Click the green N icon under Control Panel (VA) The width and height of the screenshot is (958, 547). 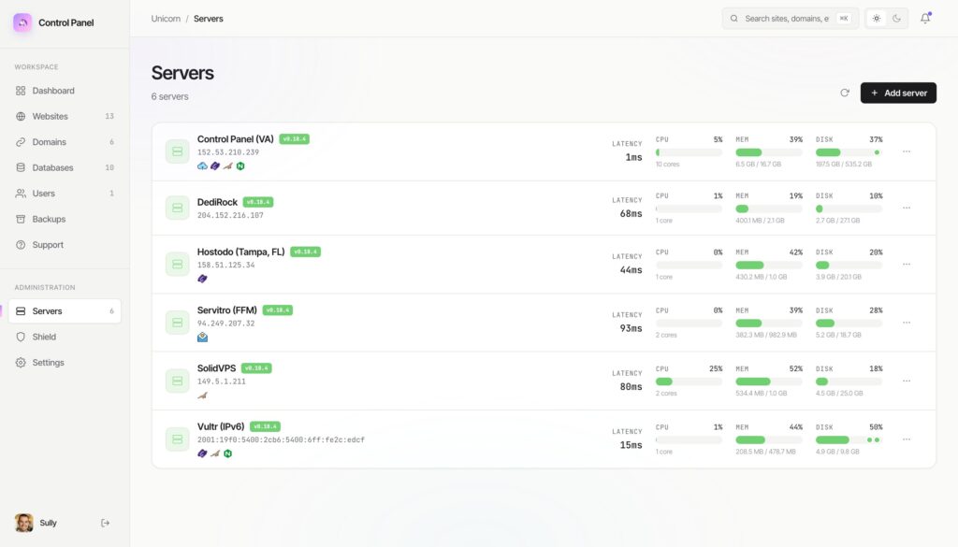click(240, 166)
